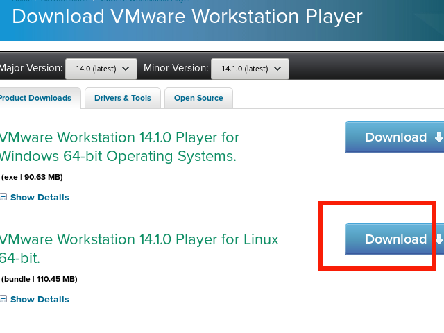Select the Product Downloads tab
The image size is (444, 333).
tap(36, 99)
